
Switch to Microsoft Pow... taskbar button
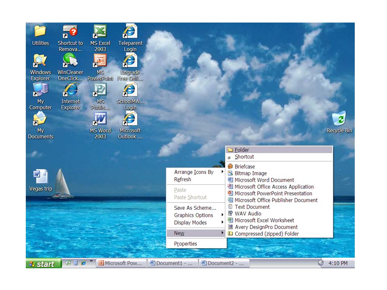pos(121,263)
